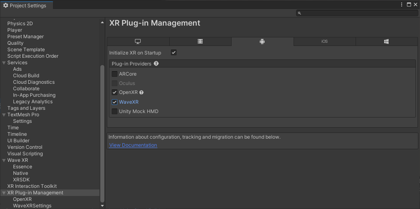Click the help icon beside OpenXR

point(141,93)
